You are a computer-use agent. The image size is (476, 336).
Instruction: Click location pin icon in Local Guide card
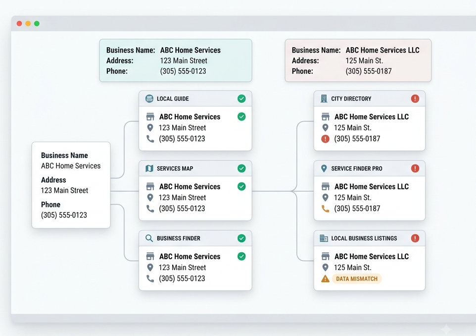pos(150,128)
